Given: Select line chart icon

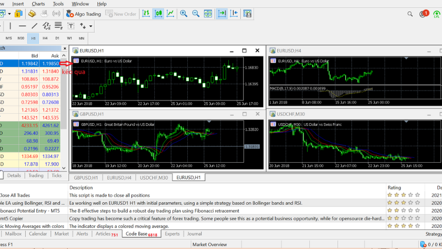Looking at the screenshot, I should click(x=170, y=14).
